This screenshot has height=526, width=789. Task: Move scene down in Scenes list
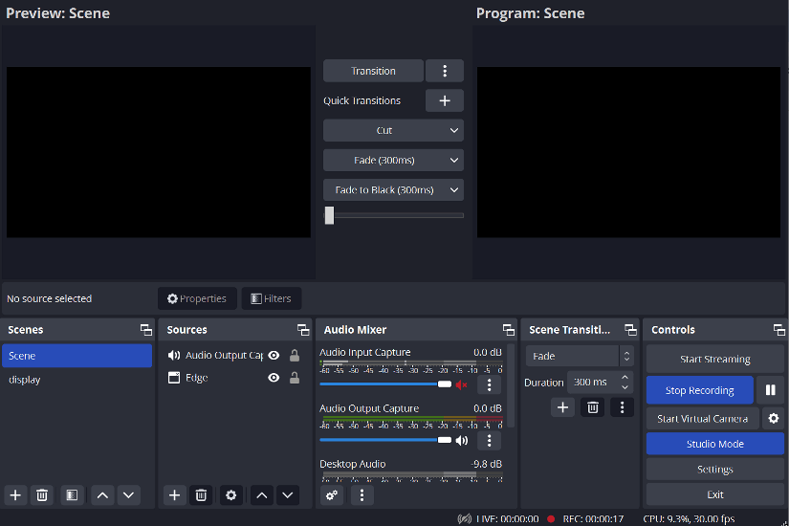click(x=128, y=495)
